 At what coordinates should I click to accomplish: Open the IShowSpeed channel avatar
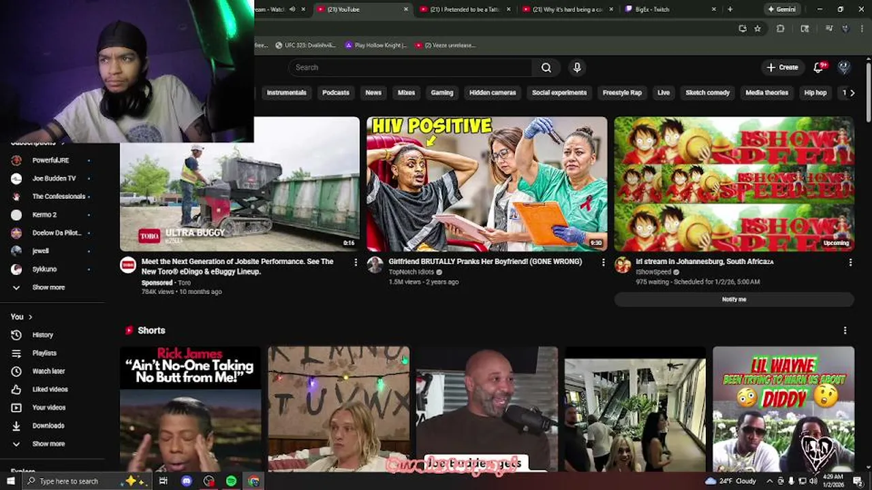pyautogui.click(x=623, y=265)
